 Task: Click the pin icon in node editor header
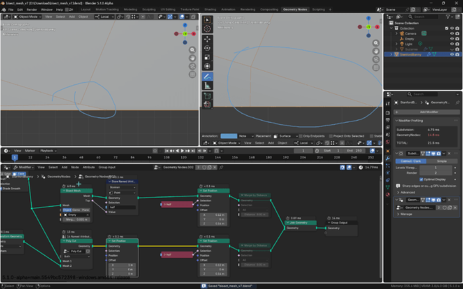click(221, 168)
